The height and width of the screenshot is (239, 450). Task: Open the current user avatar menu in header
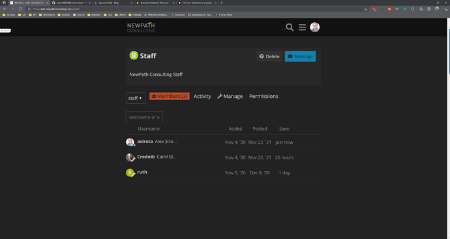click(x=315, y=27)
